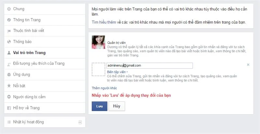Screen dimensions: 260x134
Task: Select the Thông báo settings menu item
Action: 22,42
